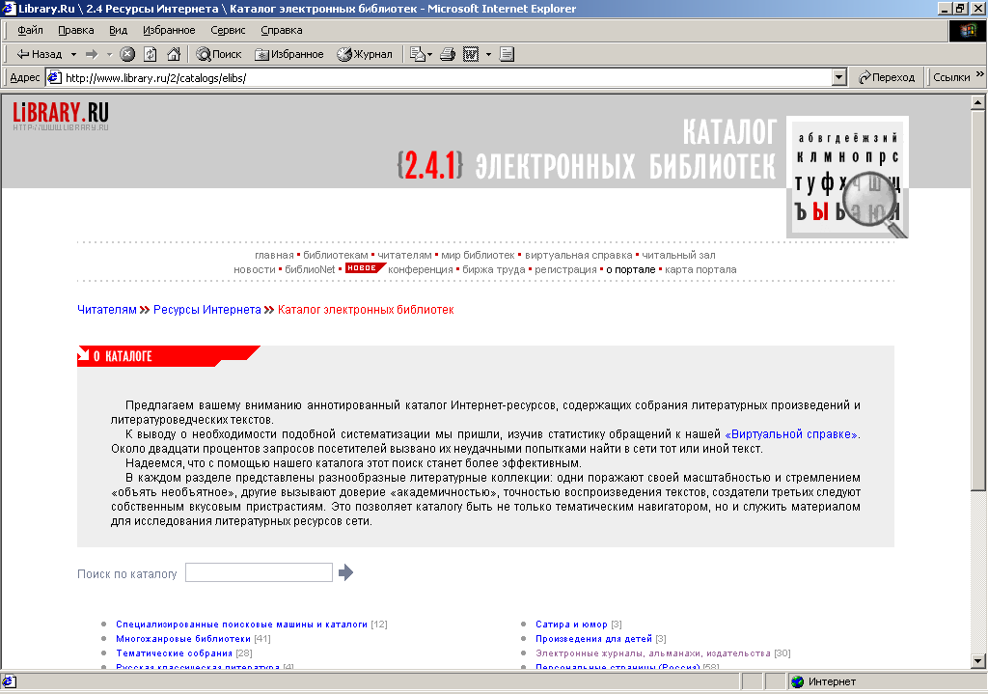988x694 pixels.
Task: Open Сатира и юмор category
Action: (x=571, y=625)
